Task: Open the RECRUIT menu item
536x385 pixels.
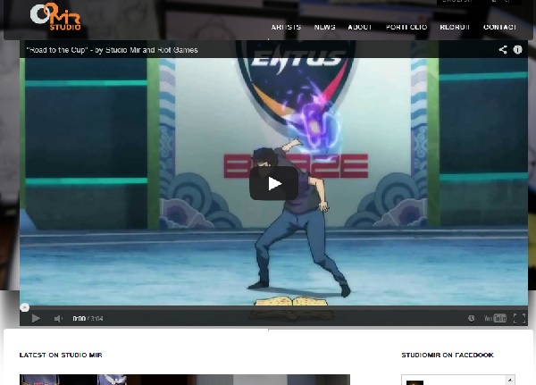Action: tap(455, 27)
